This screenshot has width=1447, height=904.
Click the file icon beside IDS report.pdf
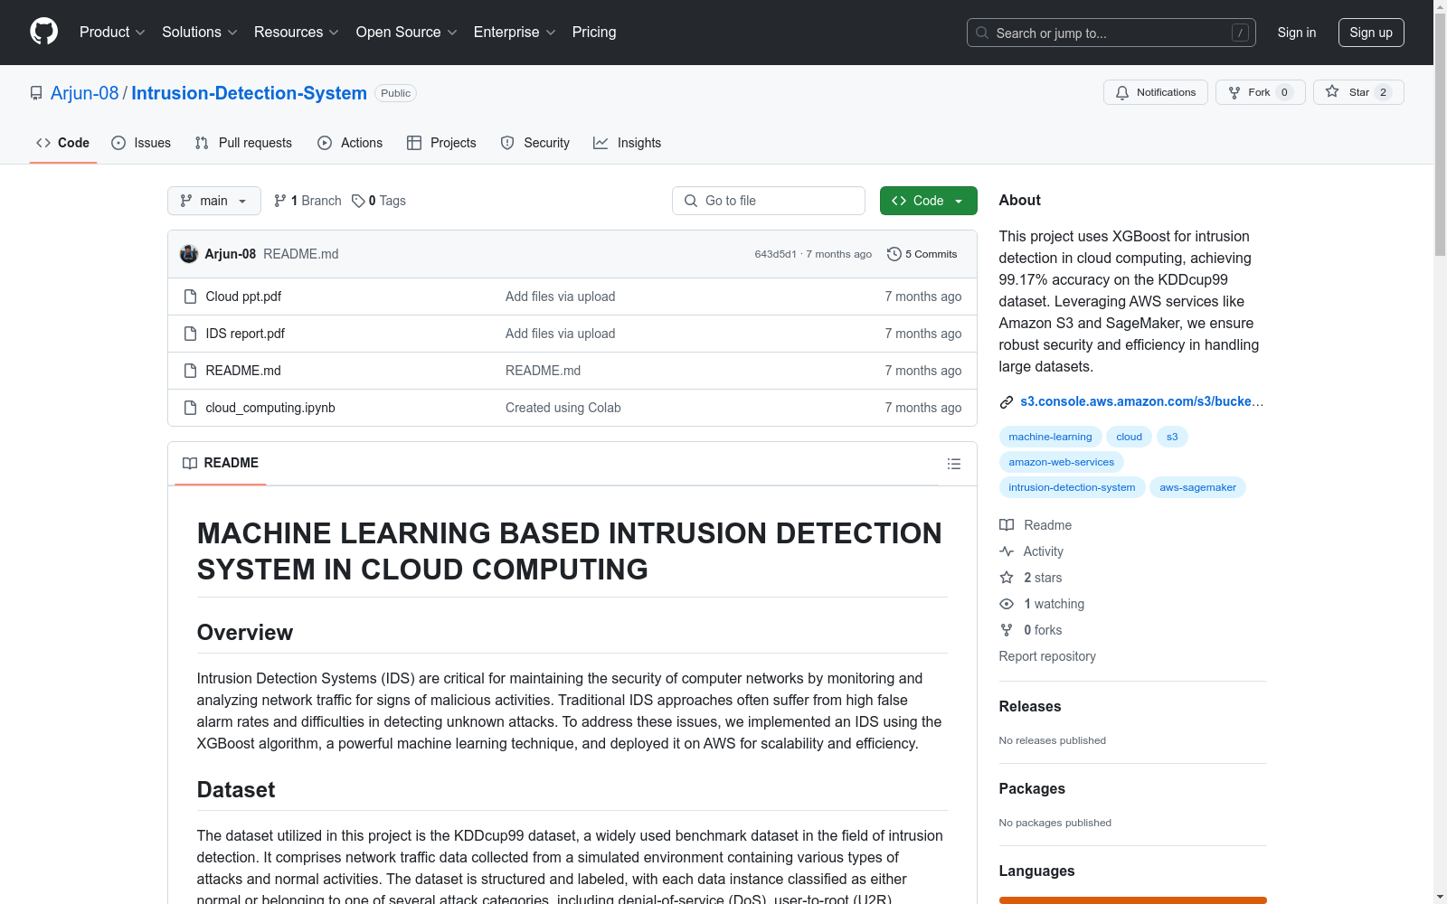(x=190, y=334)
